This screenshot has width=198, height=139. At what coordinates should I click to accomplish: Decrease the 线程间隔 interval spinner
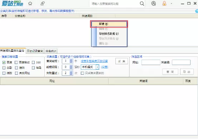click(x=71, y=68)
